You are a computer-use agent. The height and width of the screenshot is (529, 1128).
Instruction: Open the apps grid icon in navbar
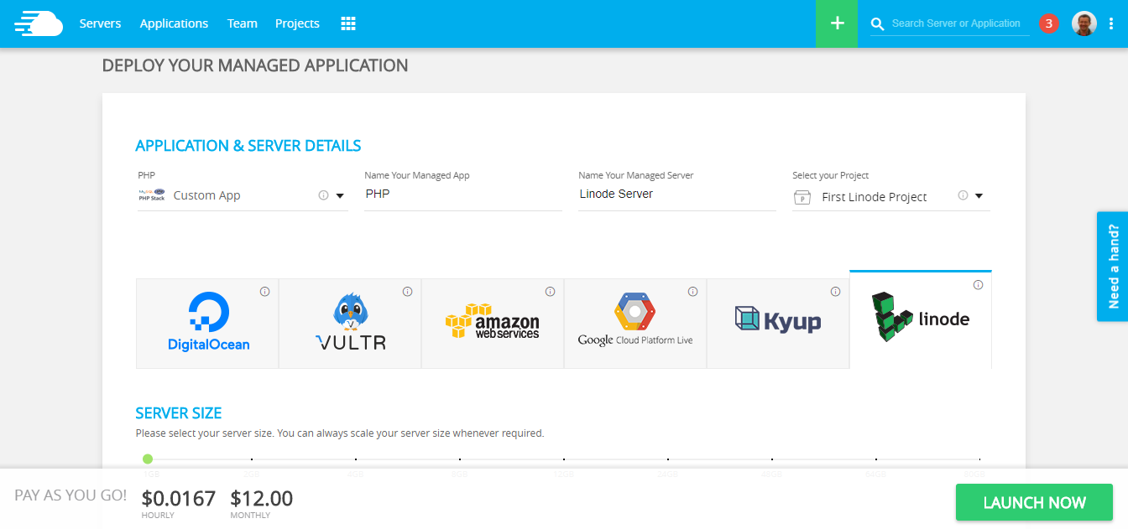click(x=348, y=23)
